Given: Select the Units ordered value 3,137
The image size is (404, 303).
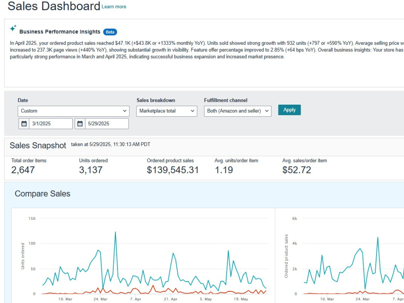Looking at the screenshot, I should [x=90, y=170].
